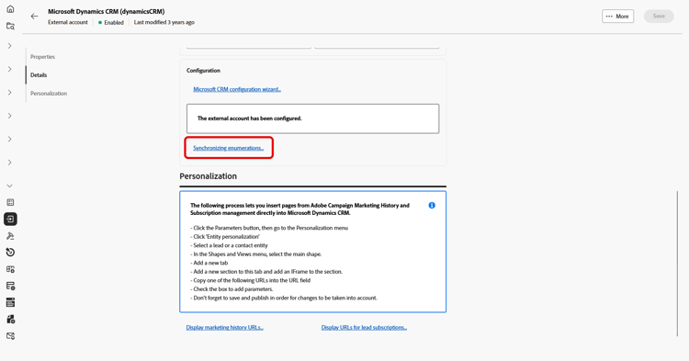Open the list with gear sidebar icon
Viewport: 689px width, 361px height.
[x=10, y=286]
